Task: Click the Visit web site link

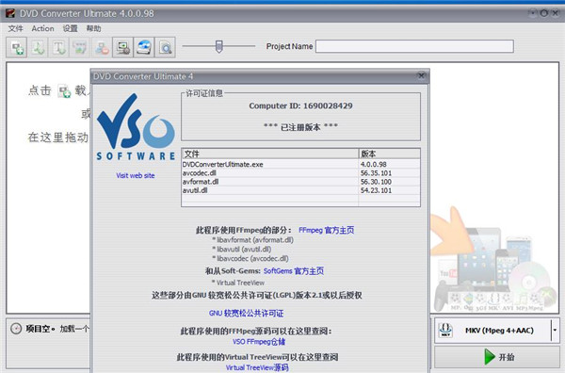Action: click(136, 175)
